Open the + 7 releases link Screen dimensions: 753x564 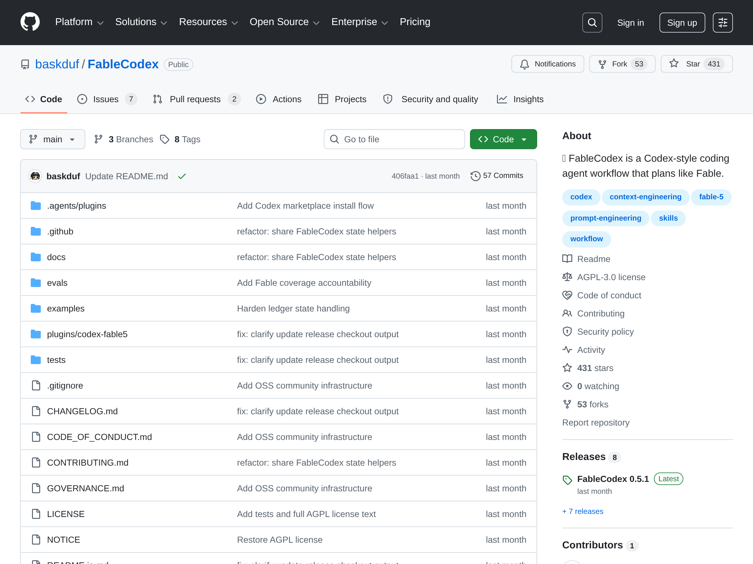pyautogui.click(x=582, y=511)
